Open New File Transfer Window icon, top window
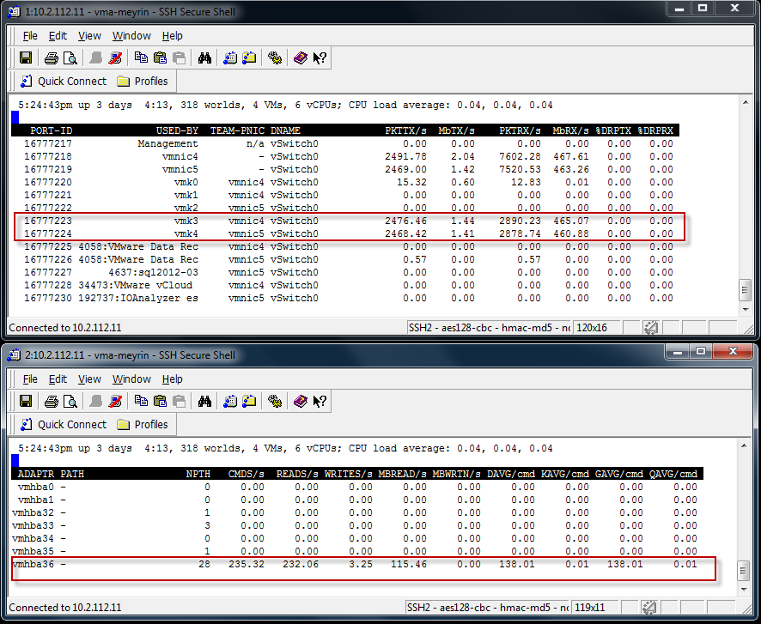Viewport: 761px width, 624px height. pyautogui.click(x=249, y=58)
